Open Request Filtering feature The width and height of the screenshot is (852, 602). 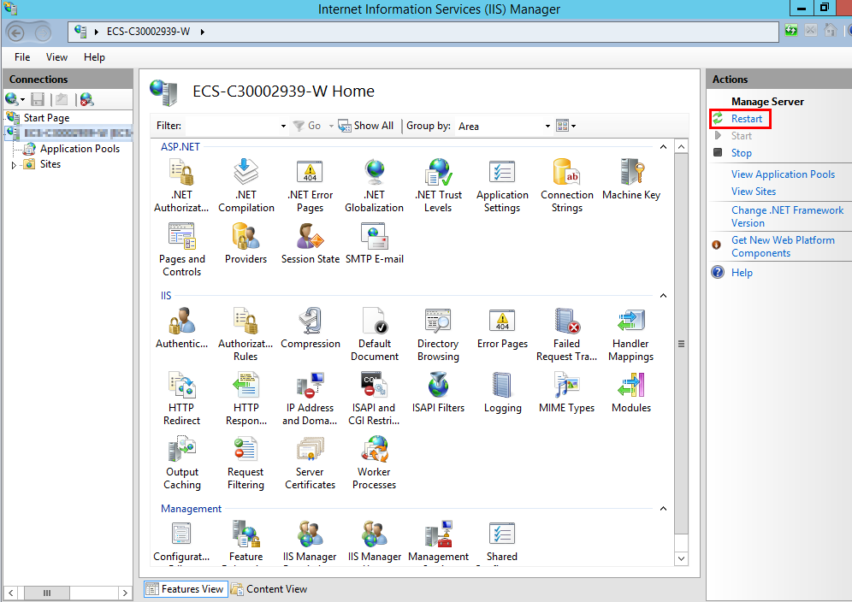point(246,463)
